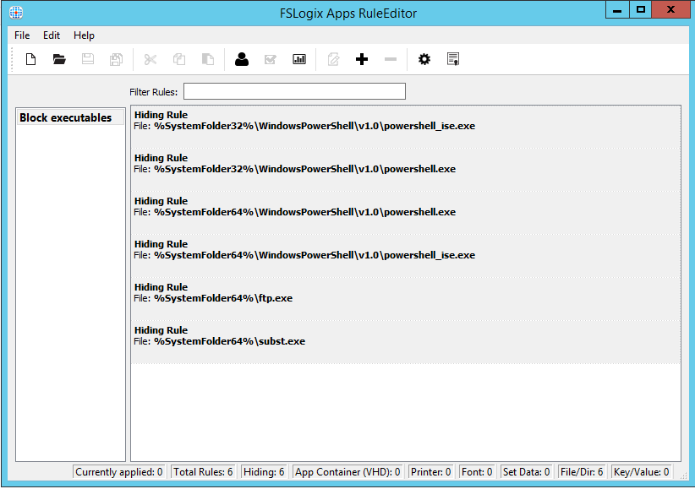The image size is (695, 489).
Task: Click the Apply Rules checkmark icon
Action: click(271, 59)
